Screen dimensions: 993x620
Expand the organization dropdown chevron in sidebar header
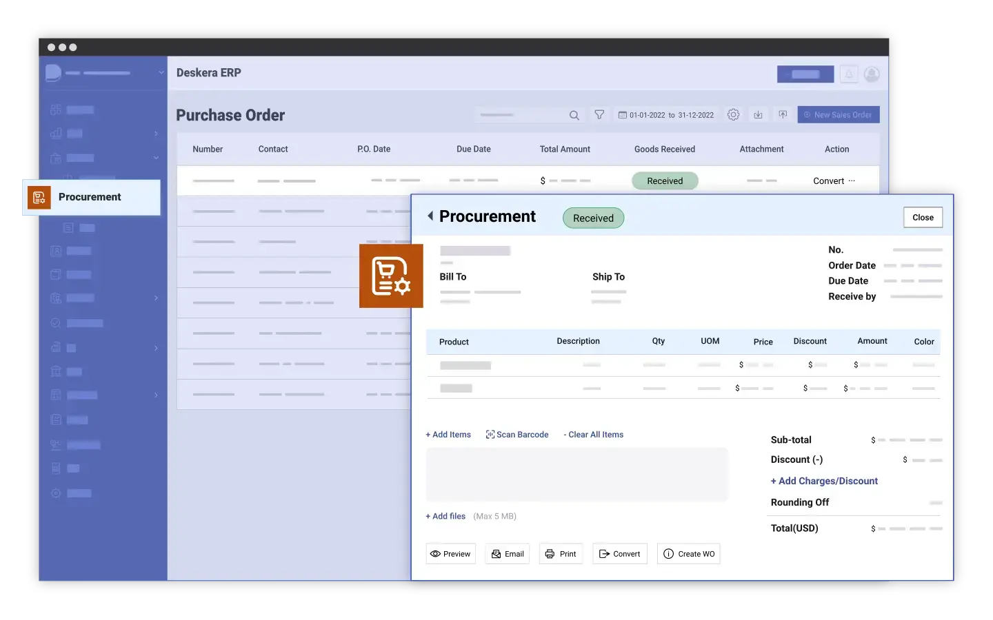(161, 72)
